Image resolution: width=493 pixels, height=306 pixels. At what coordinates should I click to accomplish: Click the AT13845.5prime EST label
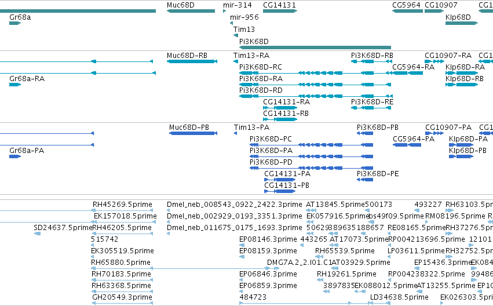click(x=335, y=205)
